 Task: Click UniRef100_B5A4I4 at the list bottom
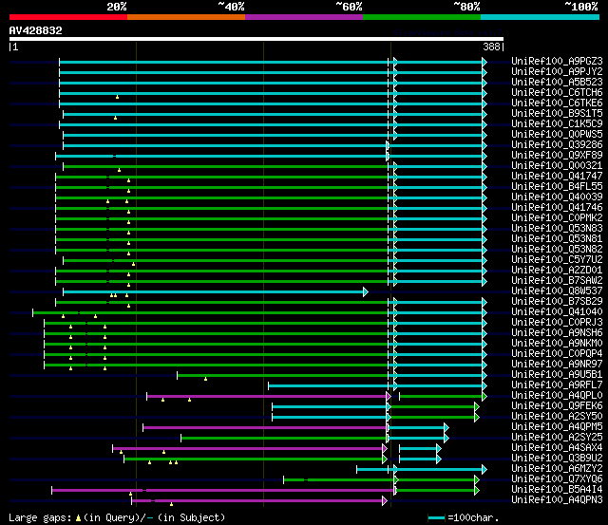pos(557,490)
